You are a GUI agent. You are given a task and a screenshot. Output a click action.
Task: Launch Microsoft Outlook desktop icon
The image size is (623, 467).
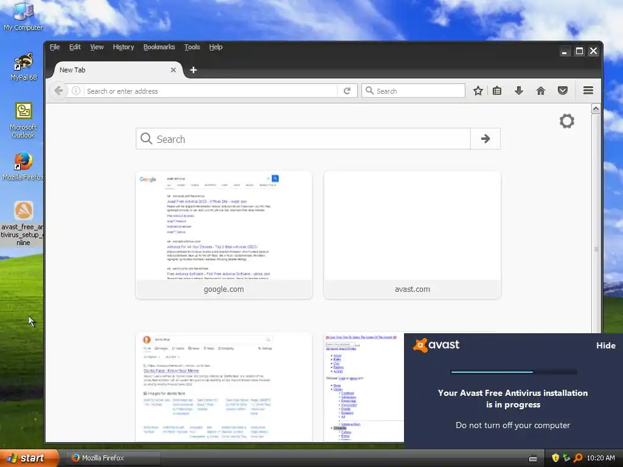[23, 120]
